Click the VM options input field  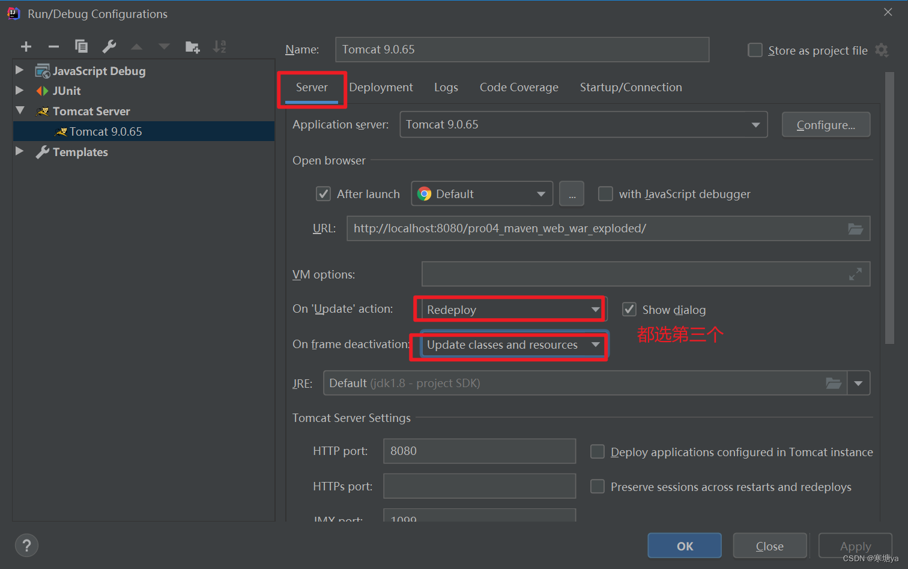[x=646, y=274]
